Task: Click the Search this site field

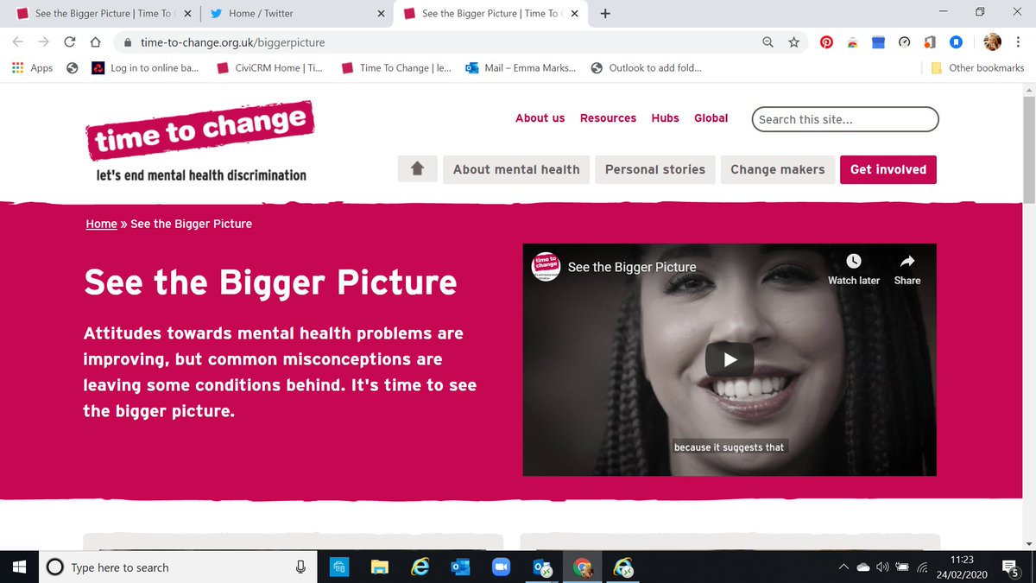Action: [x=845, y=119]
